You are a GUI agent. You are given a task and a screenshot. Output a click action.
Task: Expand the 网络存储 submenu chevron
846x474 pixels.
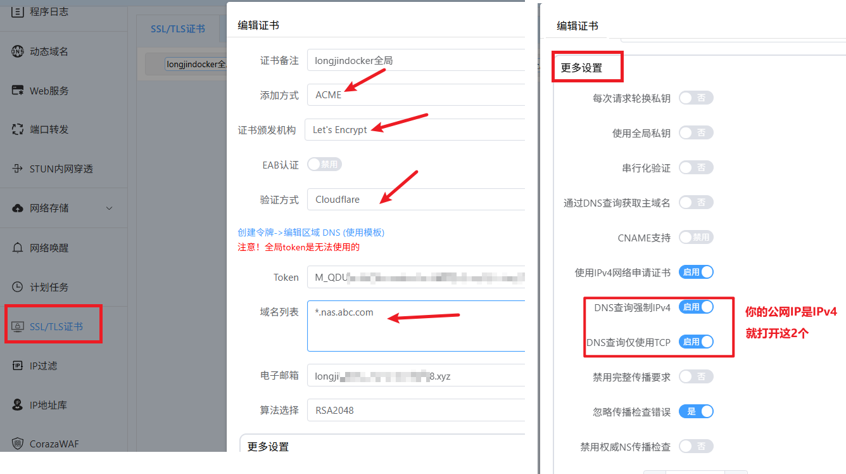pos(109,208)
